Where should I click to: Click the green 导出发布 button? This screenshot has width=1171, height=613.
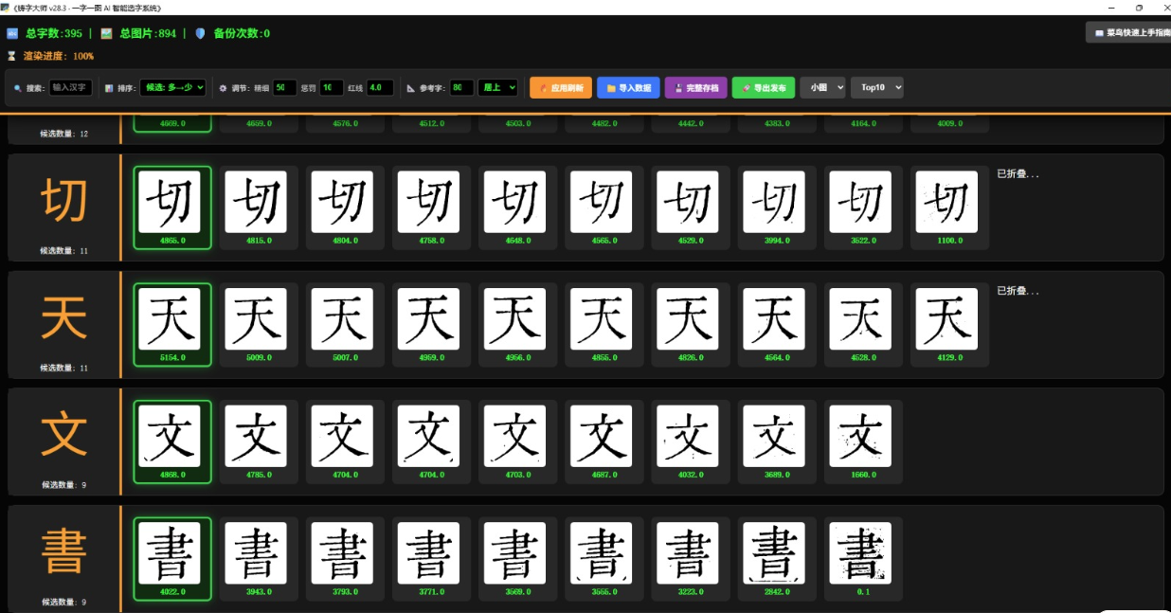(x=763, y=87)
